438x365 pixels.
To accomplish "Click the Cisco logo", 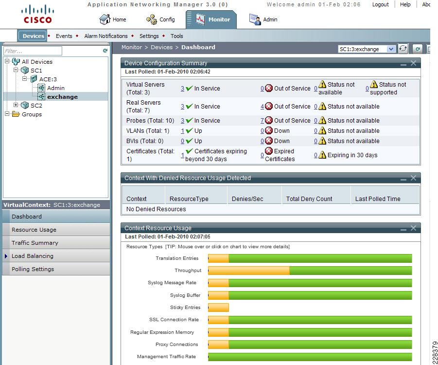I will tap(38, 15).
